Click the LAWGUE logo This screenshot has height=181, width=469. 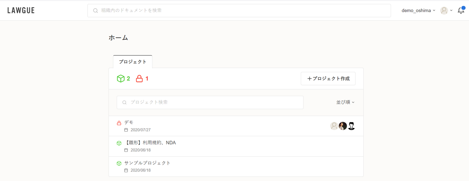click(21, 11)
